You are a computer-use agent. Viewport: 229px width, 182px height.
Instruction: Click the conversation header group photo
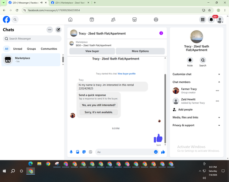74,33
